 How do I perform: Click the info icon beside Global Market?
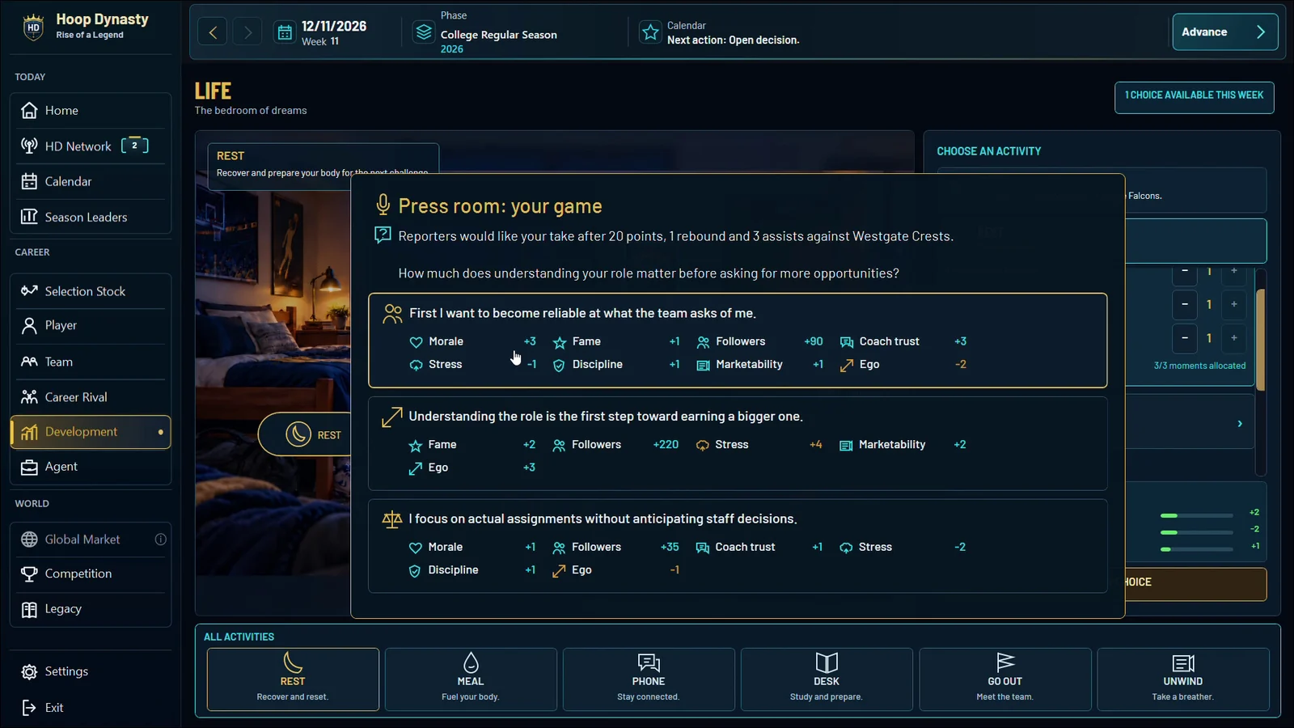pyautogui.click(x=161, y=540)
